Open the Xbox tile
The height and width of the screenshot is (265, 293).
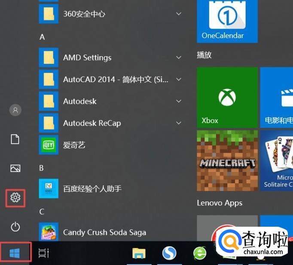pos(227,98)
